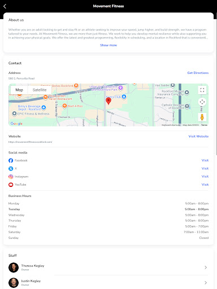Select the website URL text
Screen dimensions: 217x289
point(30,142)
